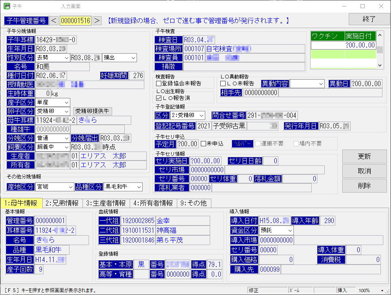Click the 終了 button
The height and width of the screenshot is (295, 391).
[x=369, y=19]
